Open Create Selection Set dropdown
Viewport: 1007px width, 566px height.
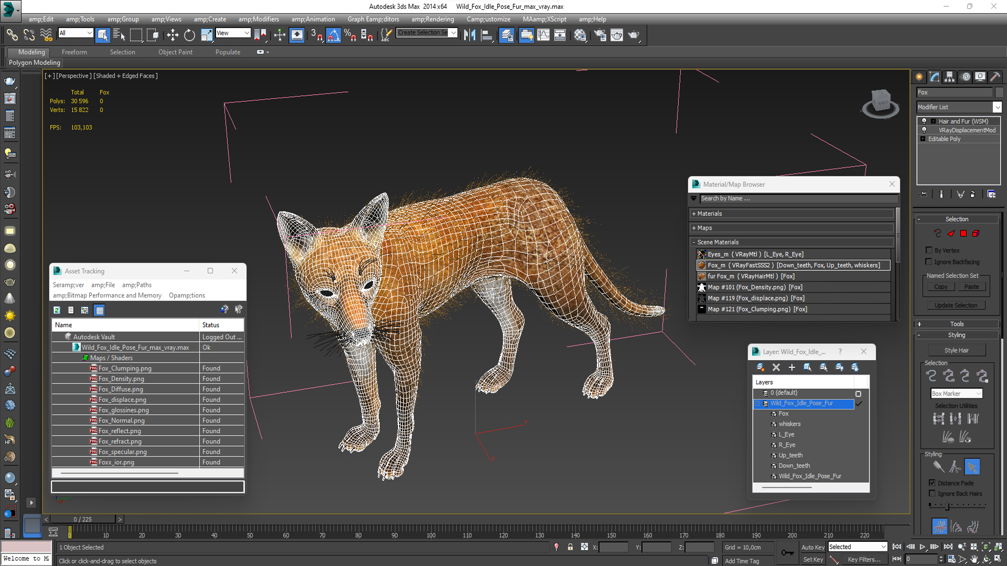tap(454, 33)
